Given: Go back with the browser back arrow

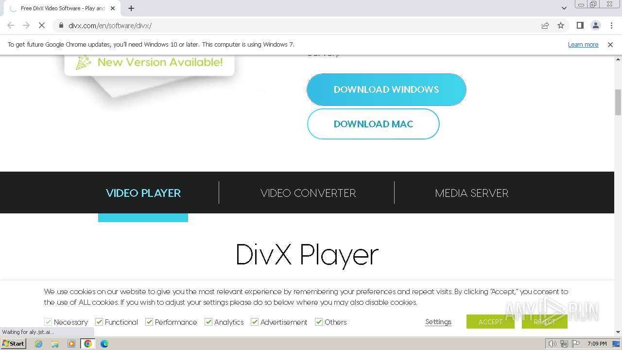Looking at the screenshot, I should 11,25.
